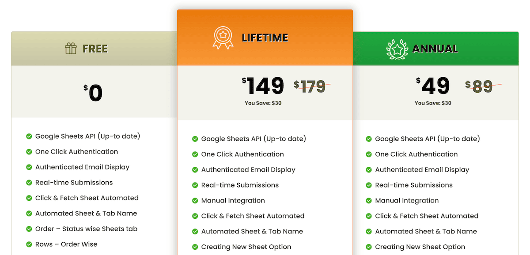This screenshot has height=255, width=530.
Task: Click checkmark beside Authenticated Email Display in Lifetime
Action: (x=195, y=170)
